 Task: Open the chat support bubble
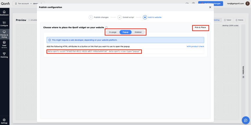[x=245, y=120]
